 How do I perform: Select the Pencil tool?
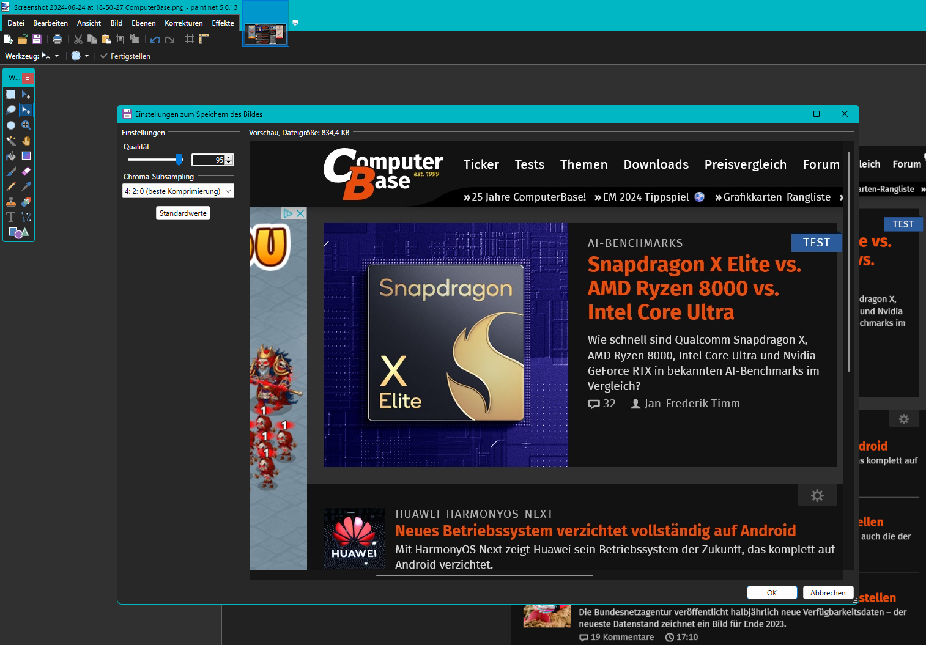coord(11,186)
